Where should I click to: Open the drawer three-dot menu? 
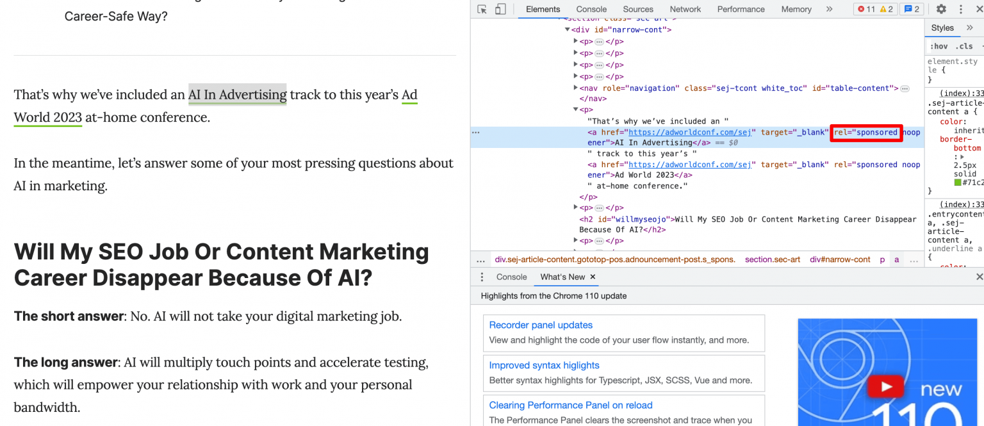481,276
